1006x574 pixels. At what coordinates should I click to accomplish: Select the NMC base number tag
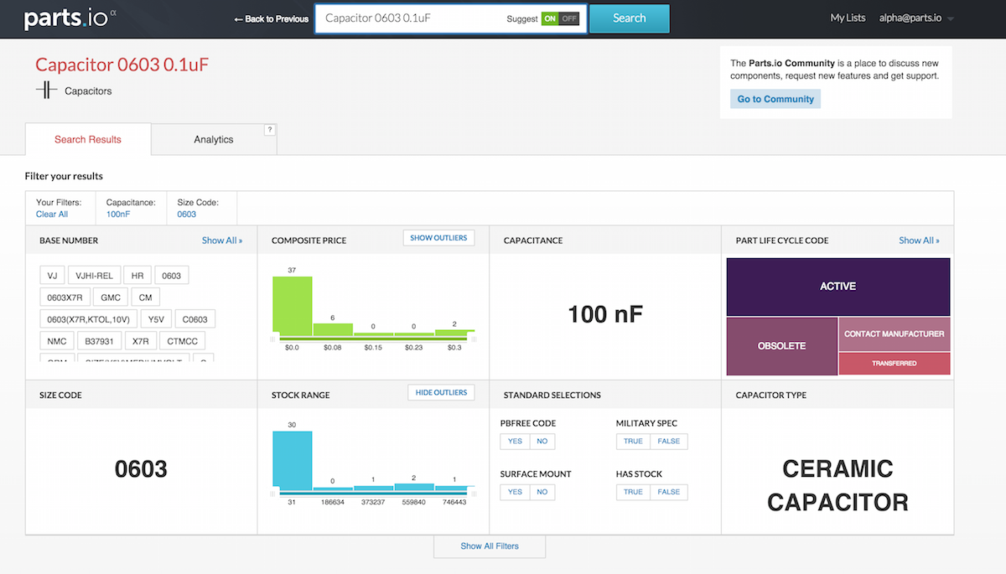coord(56,340)
